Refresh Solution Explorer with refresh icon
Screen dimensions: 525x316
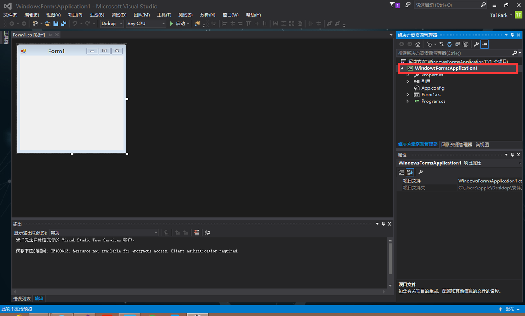449,44
